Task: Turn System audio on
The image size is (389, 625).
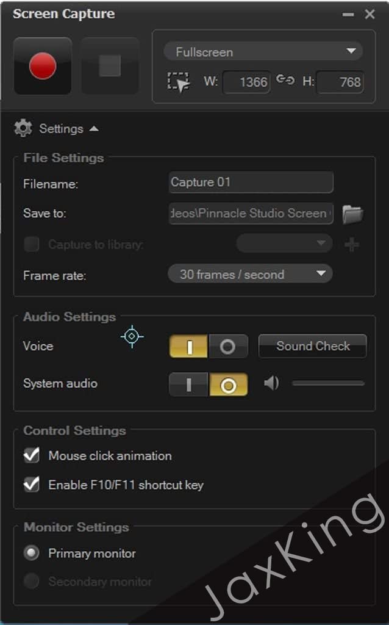Action: 189,385
